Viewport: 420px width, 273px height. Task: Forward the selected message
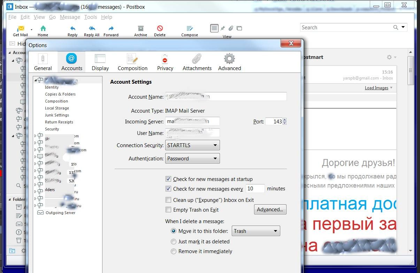[111, 30]
